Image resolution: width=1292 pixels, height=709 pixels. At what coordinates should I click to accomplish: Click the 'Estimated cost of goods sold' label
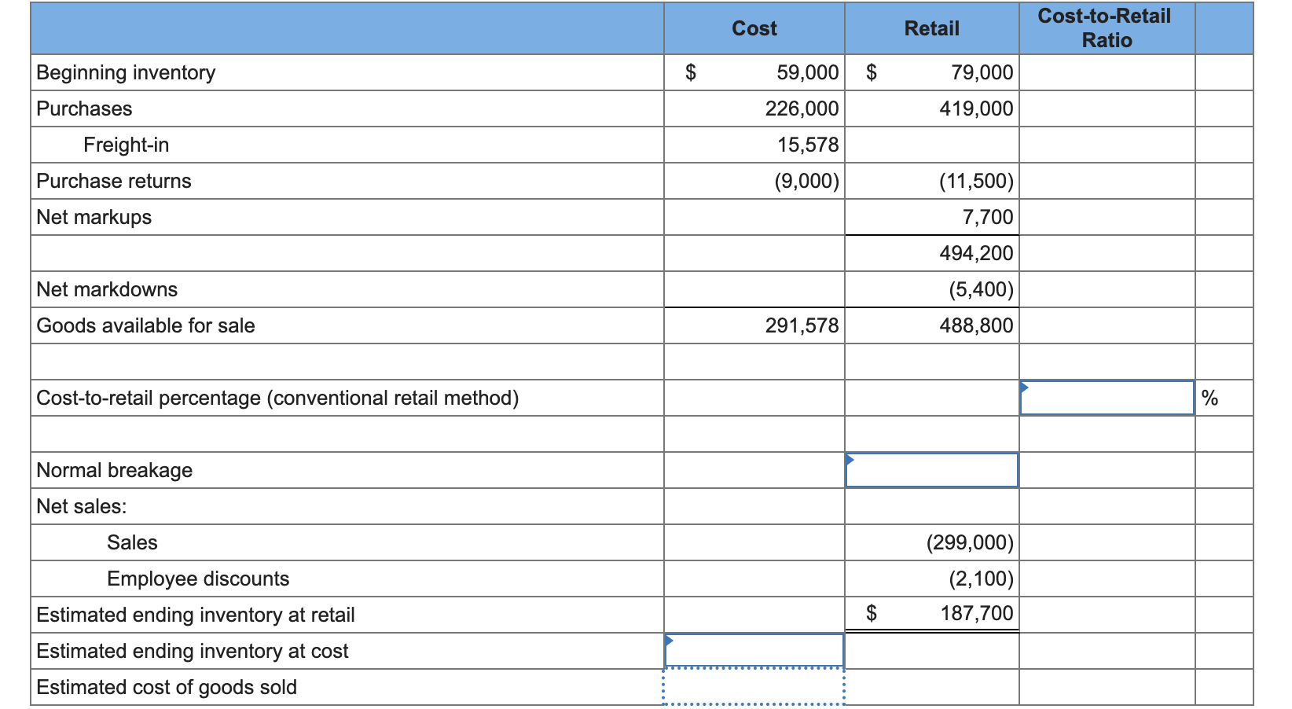pos(167,687)
